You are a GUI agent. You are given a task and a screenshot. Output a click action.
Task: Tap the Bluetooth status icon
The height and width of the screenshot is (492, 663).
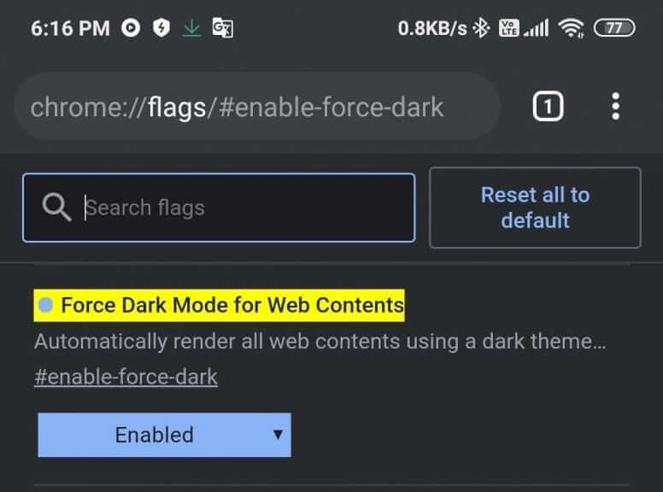point(481,28)
